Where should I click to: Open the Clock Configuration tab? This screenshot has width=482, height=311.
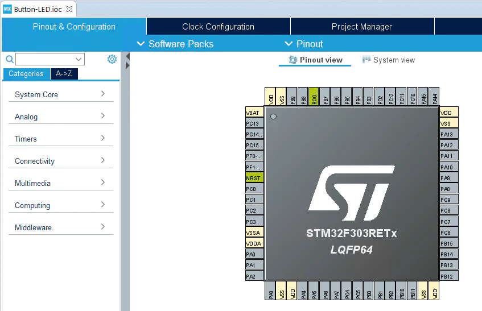(x=219, y=26)
